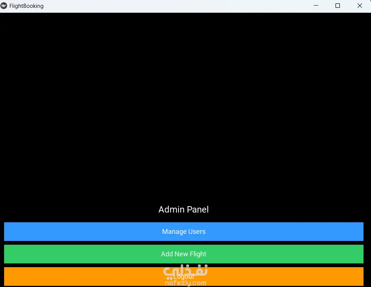The width and height of the screenshot is (371, 287).
Task: Maximize the FlightBooking window
Action: 338,6
